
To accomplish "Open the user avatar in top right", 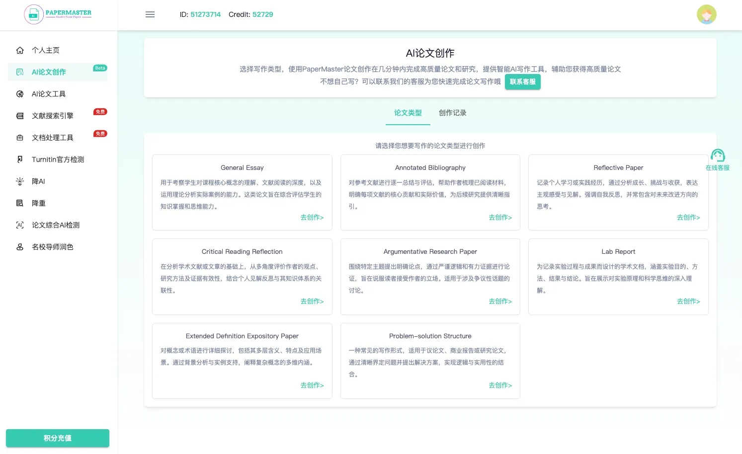I will 706,14.
